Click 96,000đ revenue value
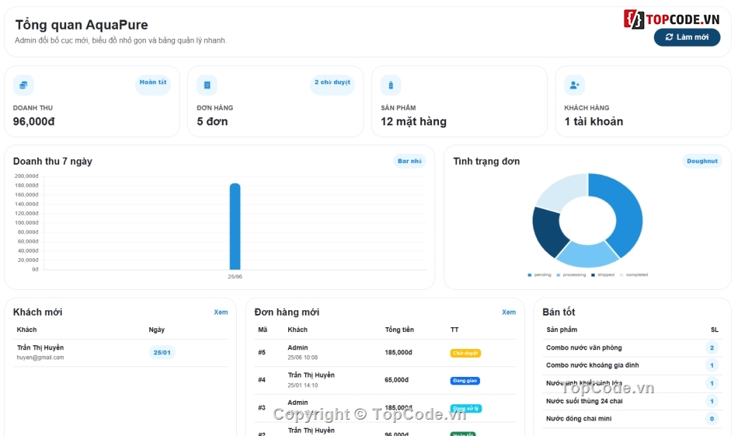This screenshot has height=436, width=738. point(34,121)
